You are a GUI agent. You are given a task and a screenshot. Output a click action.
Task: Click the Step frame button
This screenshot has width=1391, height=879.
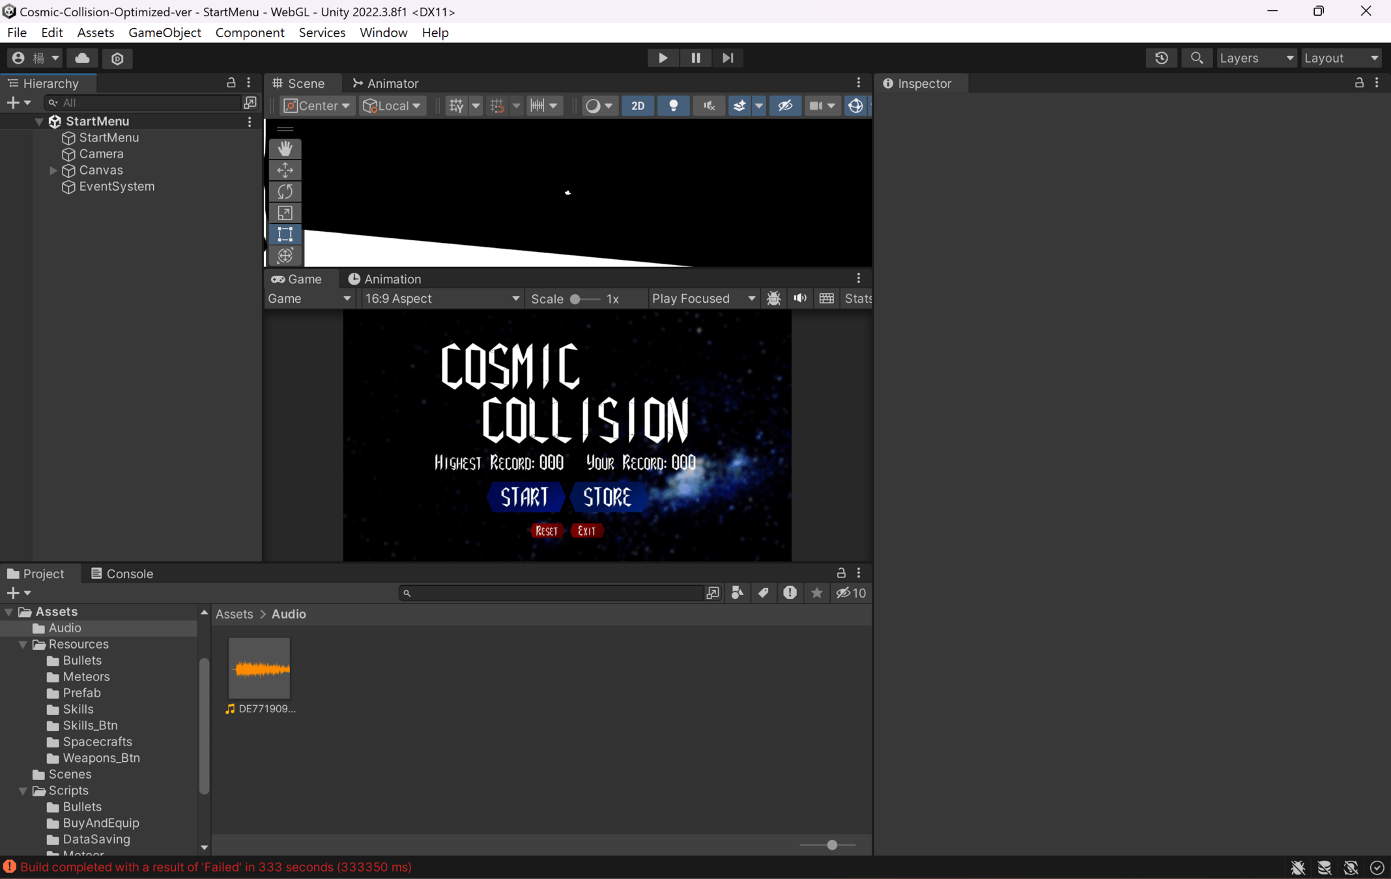tap(728, 58)
